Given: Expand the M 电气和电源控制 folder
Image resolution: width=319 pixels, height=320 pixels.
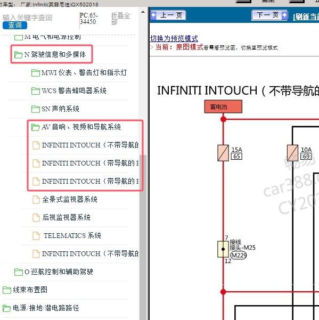Looking at the screenshot, I should coord(47,37).
